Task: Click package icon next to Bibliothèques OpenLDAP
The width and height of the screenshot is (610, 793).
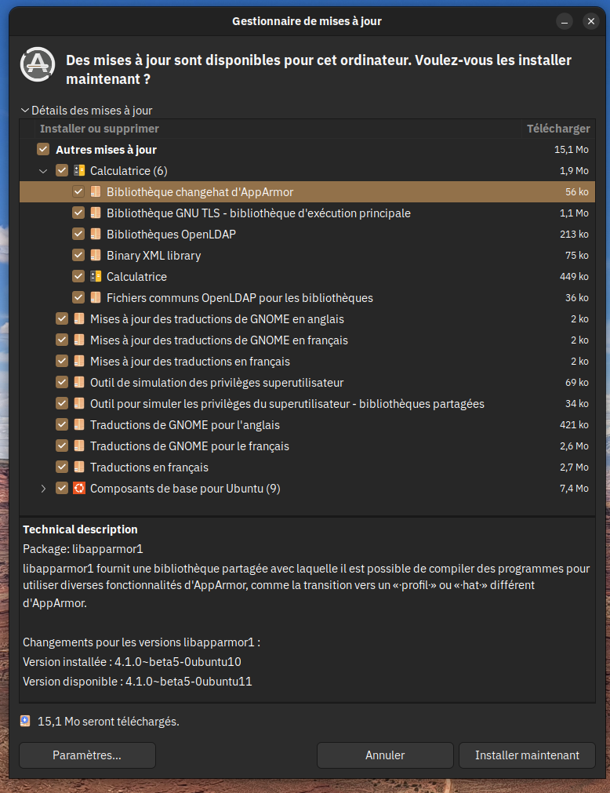Action: 95,235
